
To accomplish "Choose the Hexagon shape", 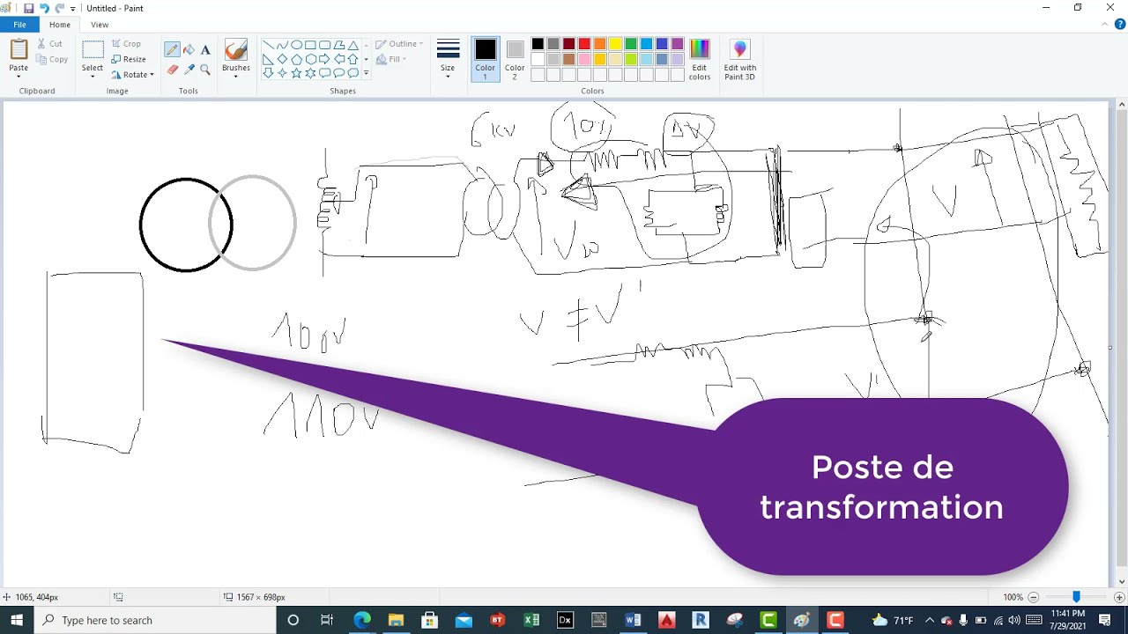I will pyautogui.click(x=310, y=59).
